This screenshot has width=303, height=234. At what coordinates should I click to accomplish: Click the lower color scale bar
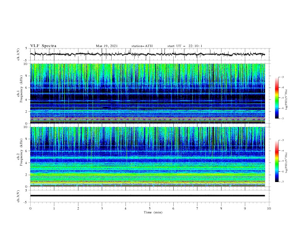277,161
